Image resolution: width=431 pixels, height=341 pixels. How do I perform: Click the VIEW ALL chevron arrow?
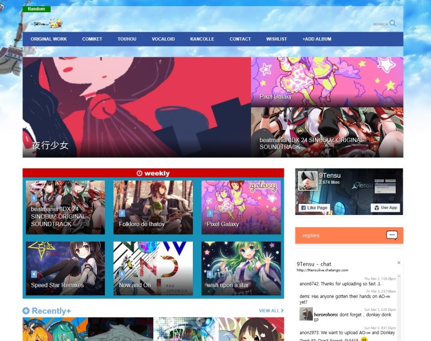tap(282, 310)
